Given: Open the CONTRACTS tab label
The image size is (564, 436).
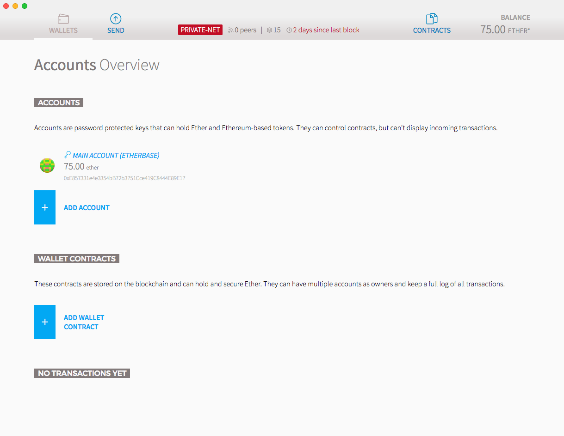Looking at the screenshot, I should coord(432,30).
